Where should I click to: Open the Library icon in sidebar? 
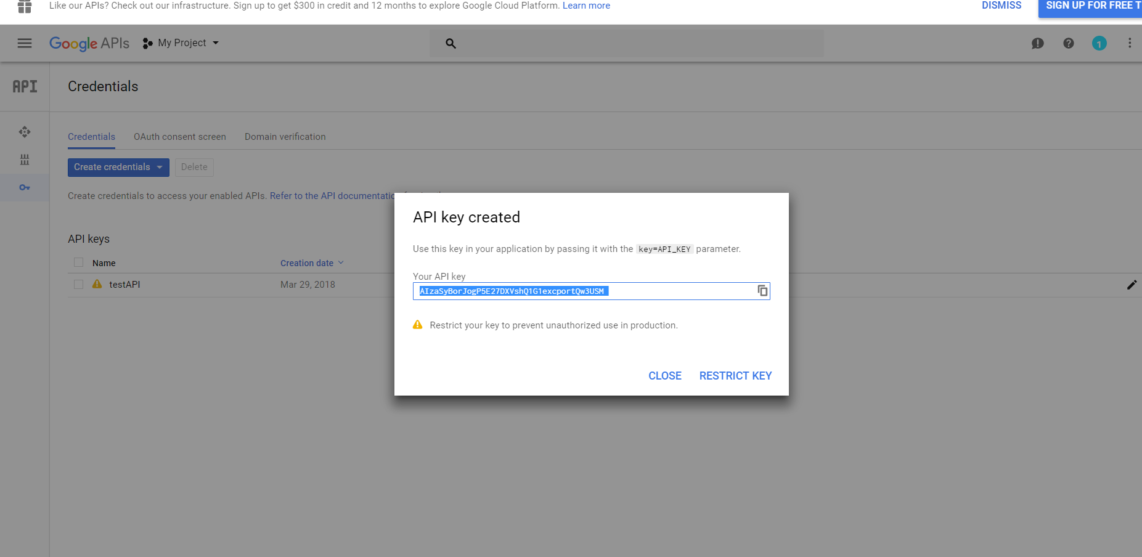(25, 160)
